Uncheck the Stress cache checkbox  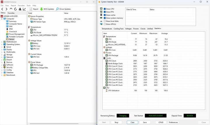point(105,15)
